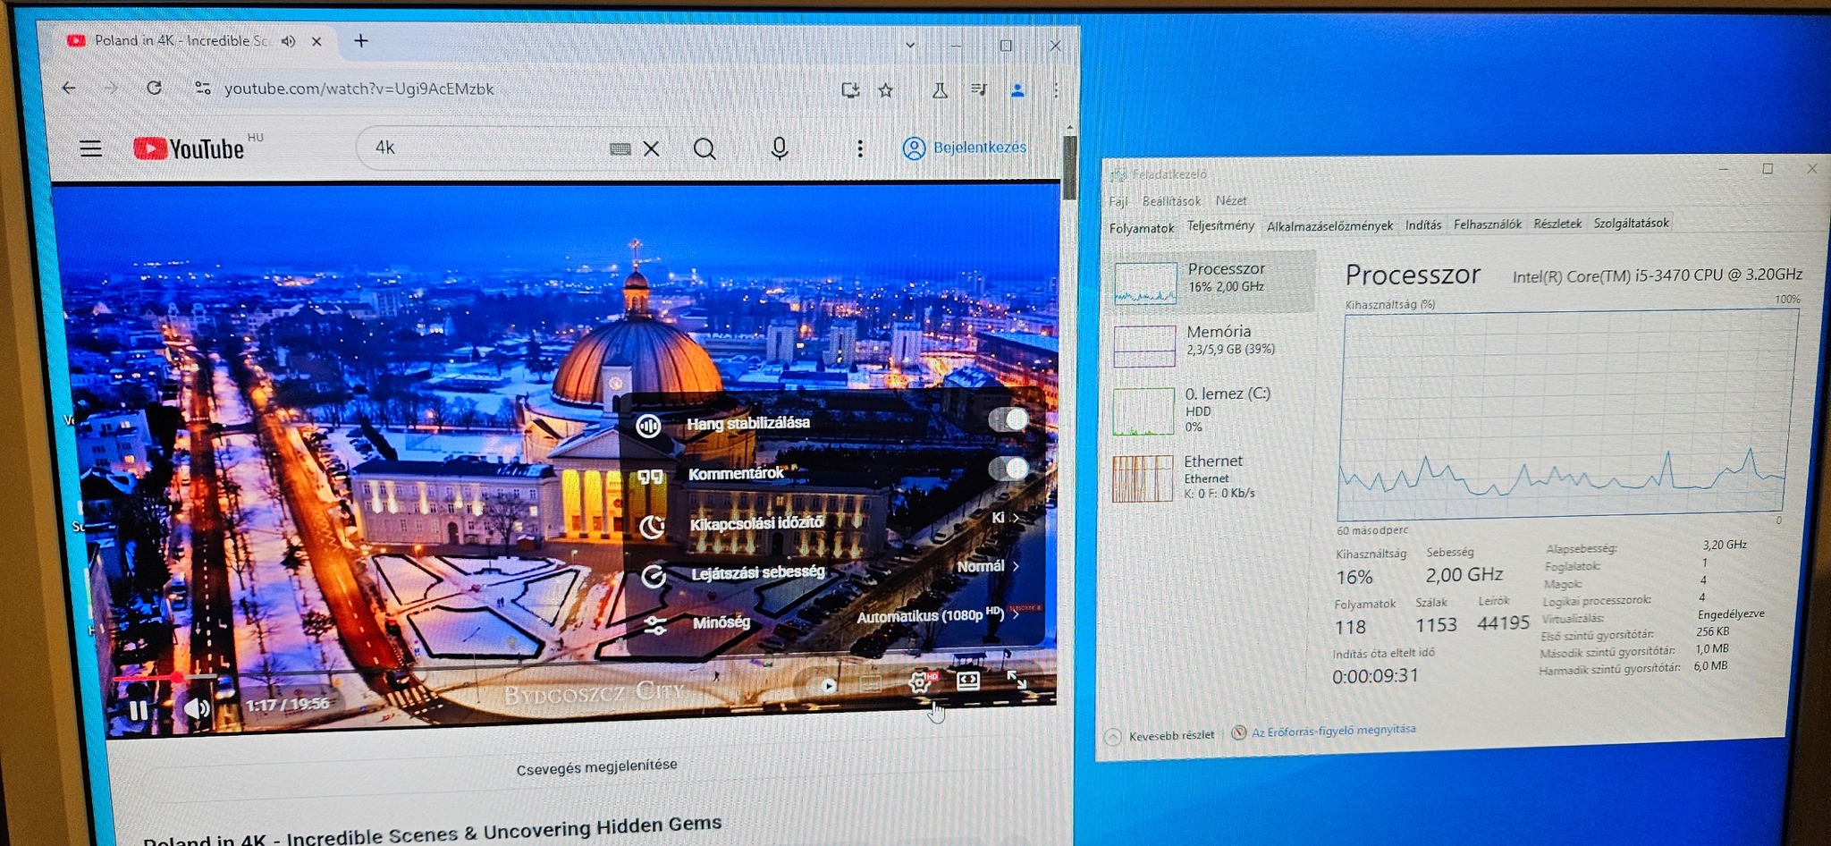Mute the video with the speaker icon
Image resolution: width=1831 pixels, height=846 pixels.
(x=197, y=709)
